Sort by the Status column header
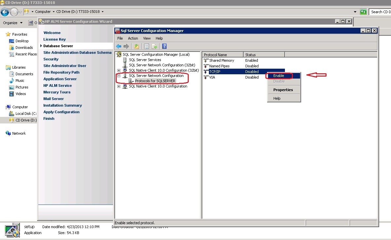The image size is (391, 240). coord(264,55)
